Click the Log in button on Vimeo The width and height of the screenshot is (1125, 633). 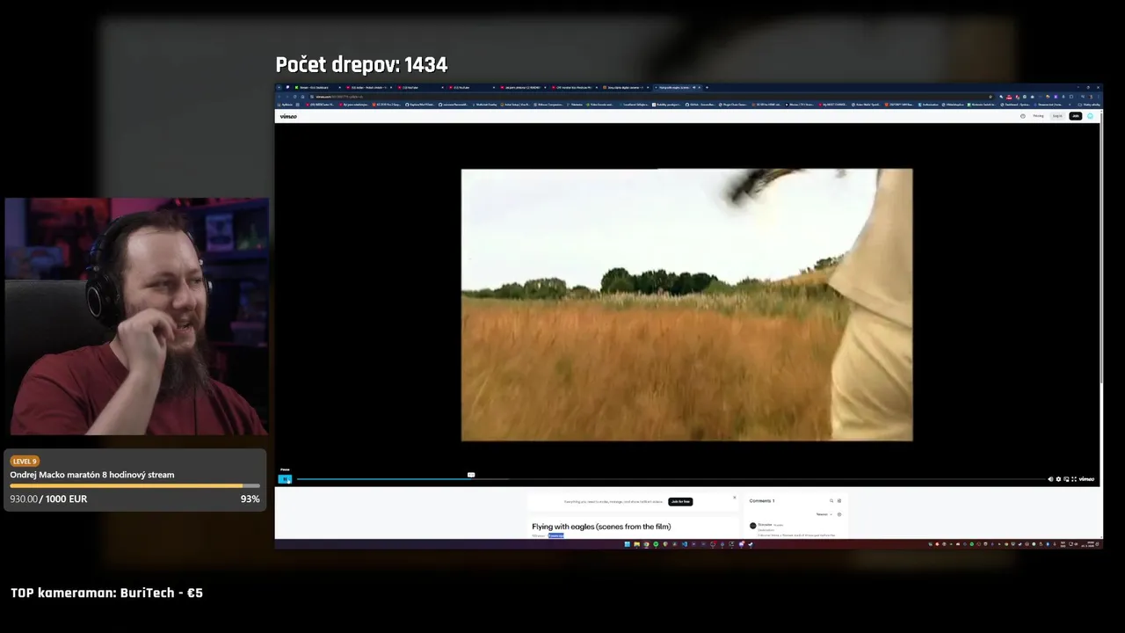(1057, 116)
